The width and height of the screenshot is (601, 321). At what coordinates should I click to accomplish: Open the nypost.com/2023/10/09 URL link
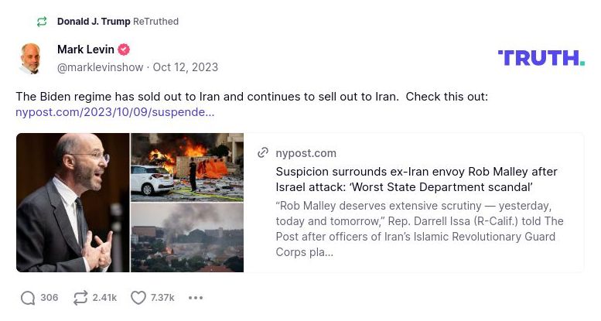[x=115, y=112]
